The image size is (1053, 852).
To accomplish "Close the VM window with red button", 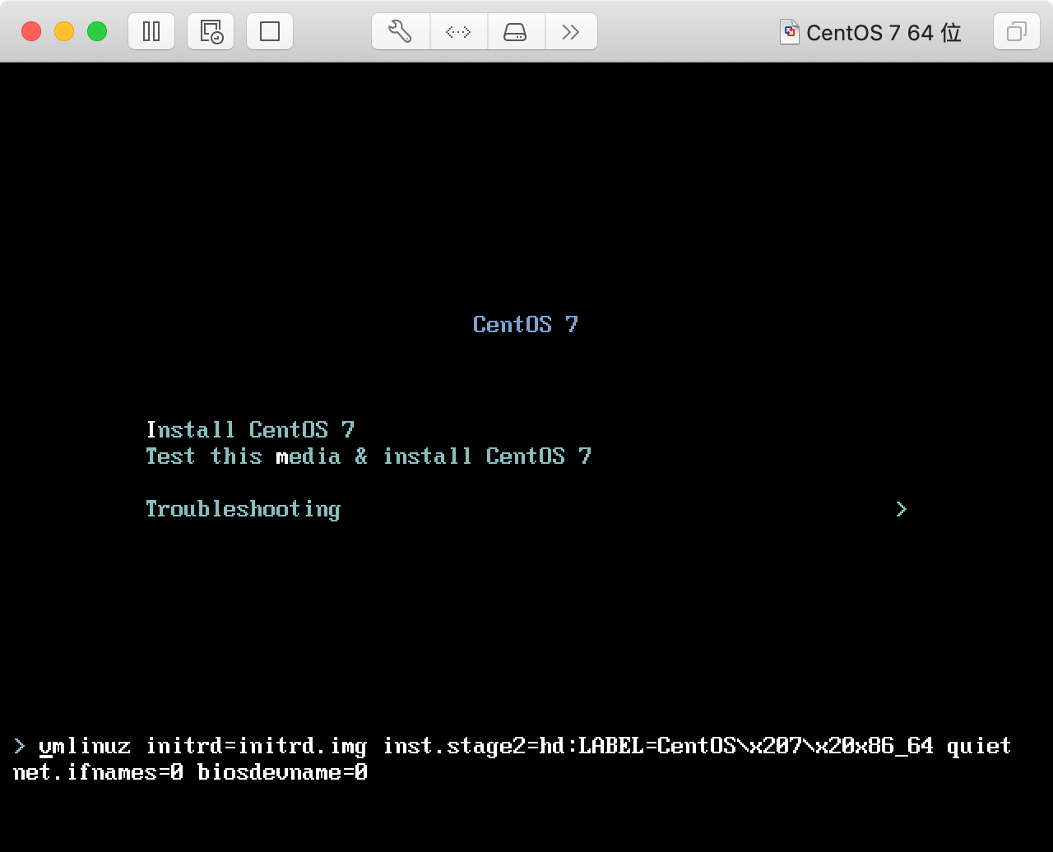I will coord(31,31).
